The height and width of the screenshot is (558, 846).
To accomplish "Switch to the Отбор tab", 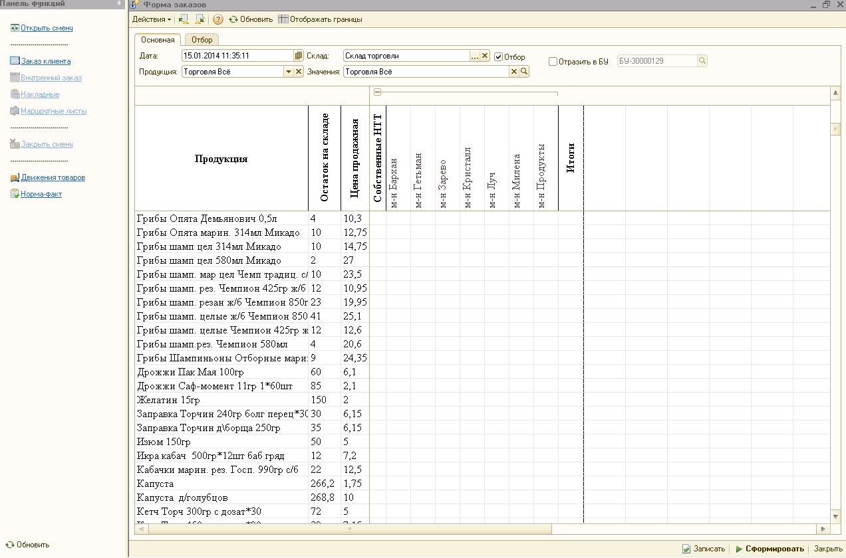I will 202,40.
